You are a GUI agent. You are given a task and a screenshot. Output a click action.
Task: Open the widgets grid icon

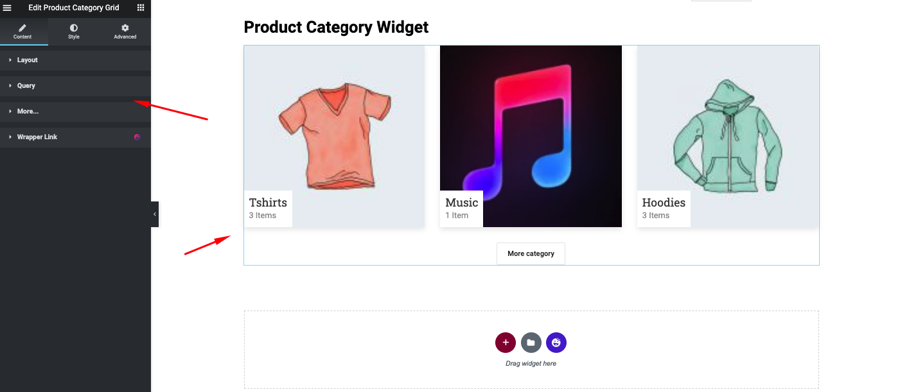[x=141, y=8]
